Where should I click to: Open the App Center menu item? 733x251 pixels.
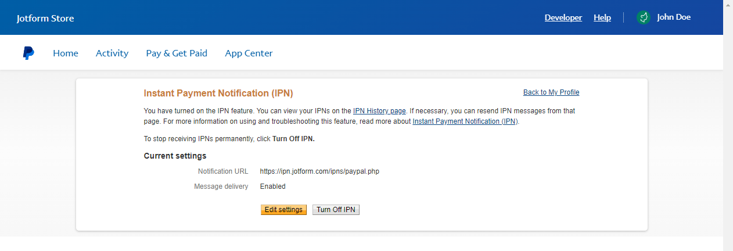pyautogui.click(x=249, y=53)
